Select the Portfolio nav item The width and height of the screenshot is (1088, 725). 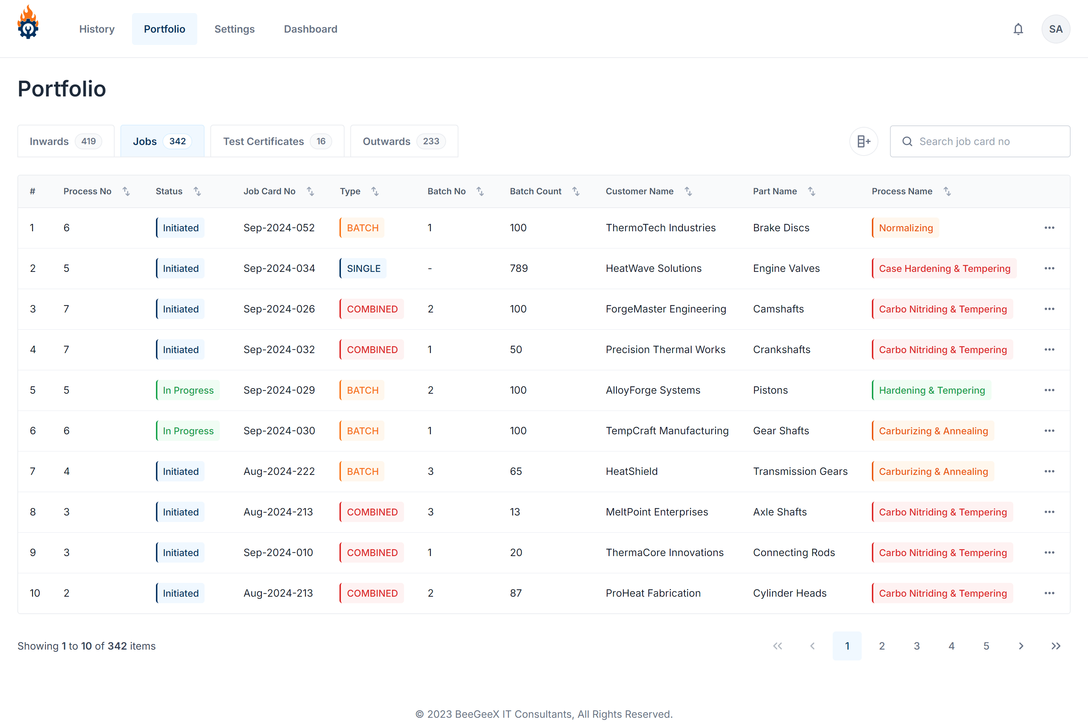[x=165, y=29]
